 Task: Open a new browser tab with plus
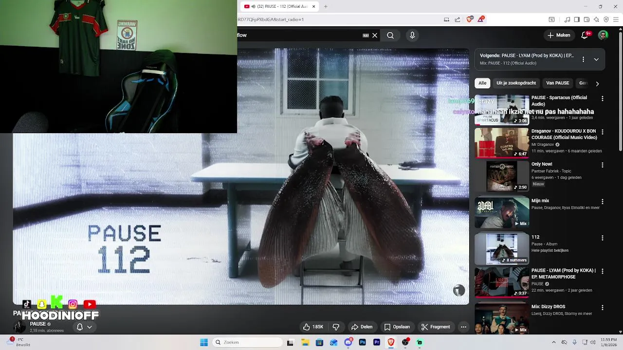(x=326, y=6)
